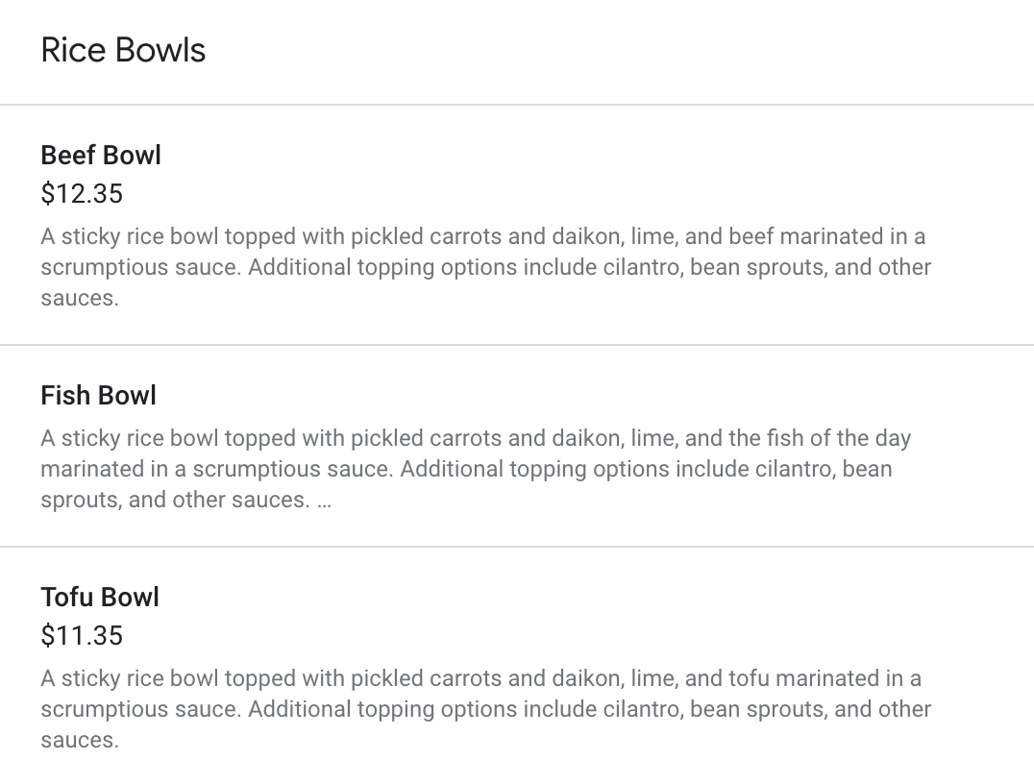The image size is (1034, 784).
Task: Click the phrase "tofu marinated in a"
Action: point(825,678)
